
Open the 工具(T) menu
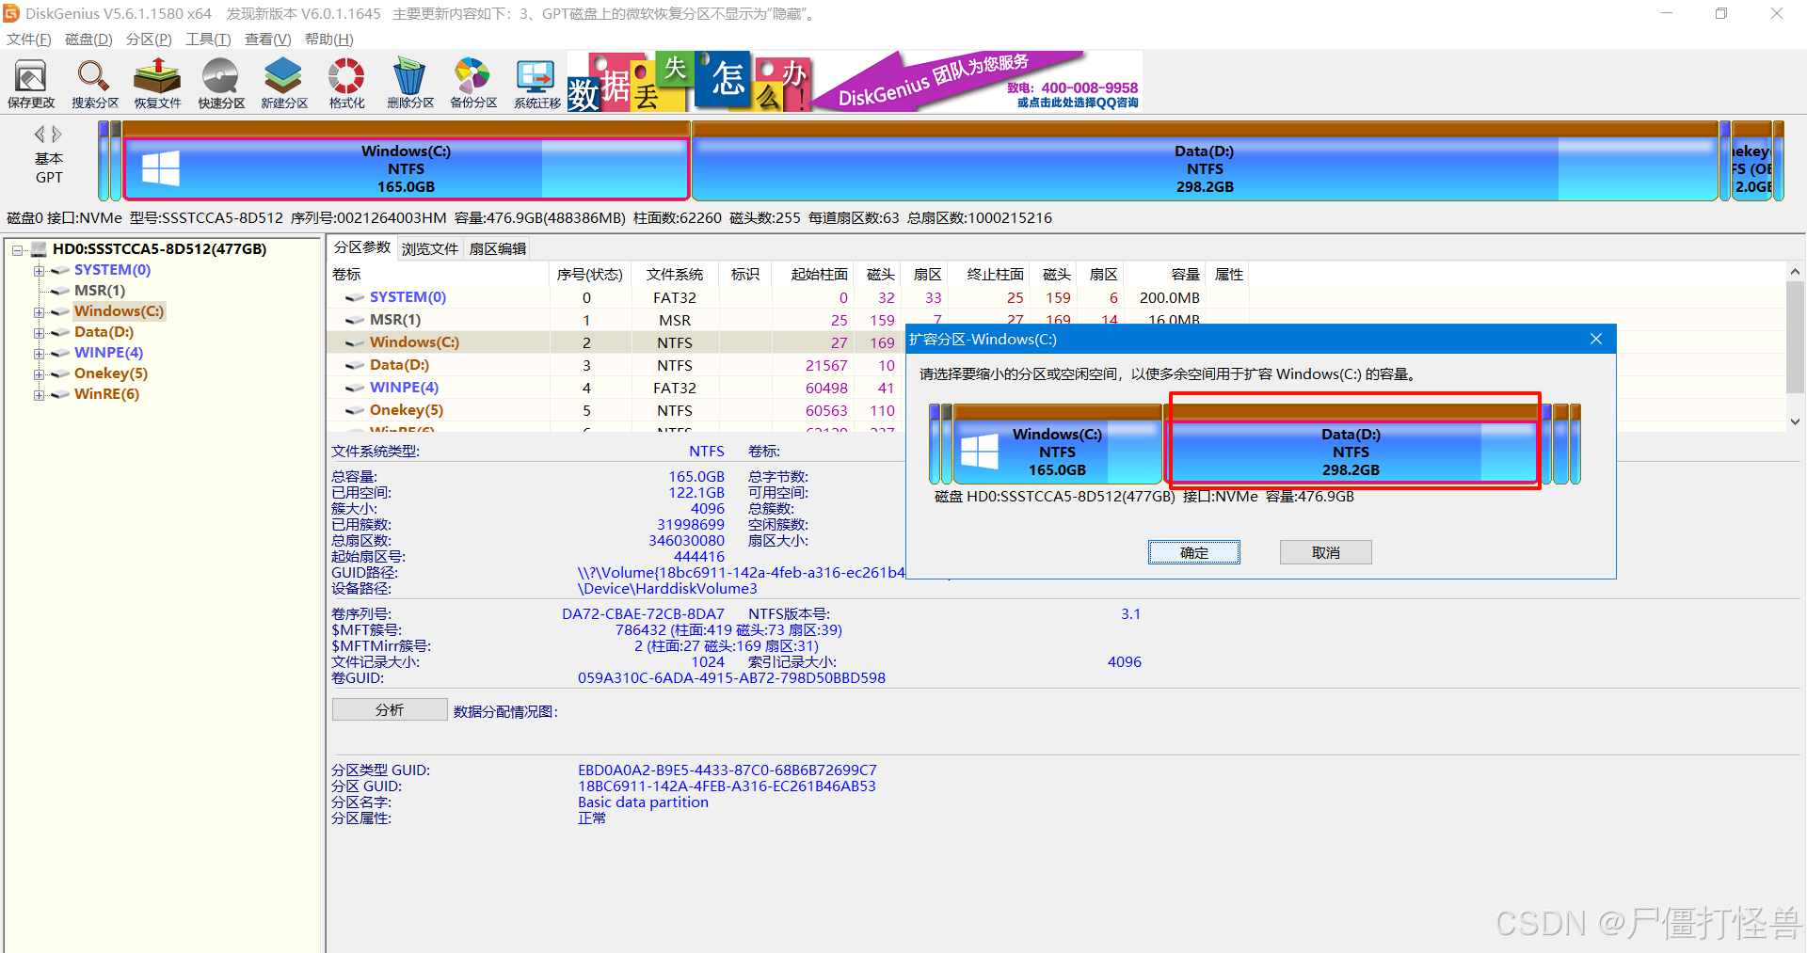tap(208, 40)
